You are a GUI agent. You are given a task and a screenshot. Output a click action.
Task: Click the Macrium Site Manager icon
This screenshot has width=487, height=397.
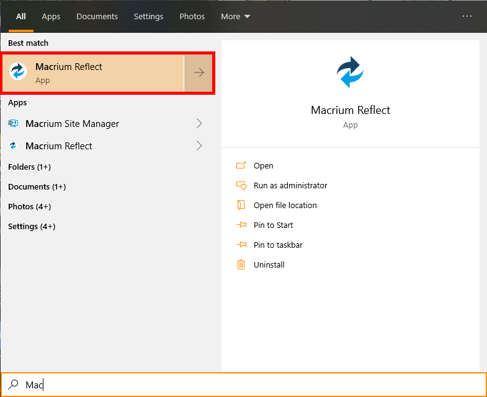pyautogui.click(x=13, y=123)
